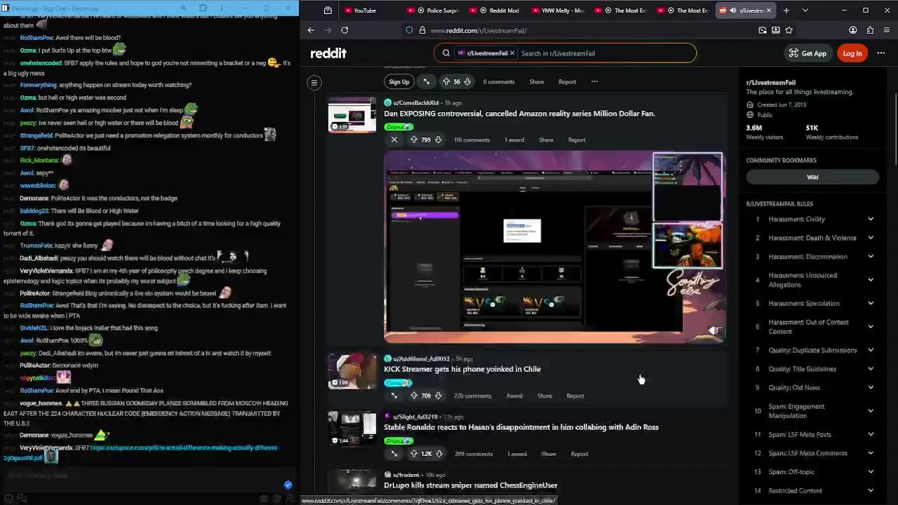This screenshot has height=505, width=898.
Task: List all tabs dropdown arrow in Firefox
Action: (x=805, y=11)
